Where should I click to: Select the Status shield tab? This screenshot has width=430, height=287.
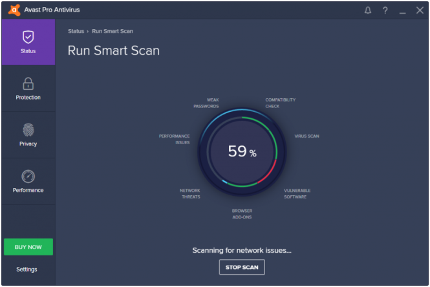point(28,42)
